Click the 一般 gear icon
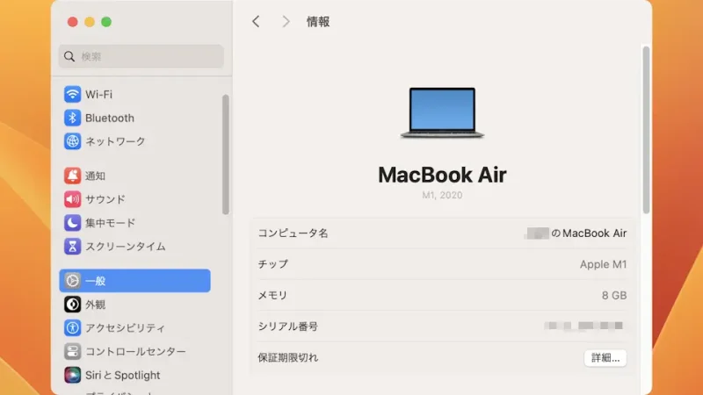Image resolution: width=703 pixels, height=395 pixels. [x=72, y=281]
